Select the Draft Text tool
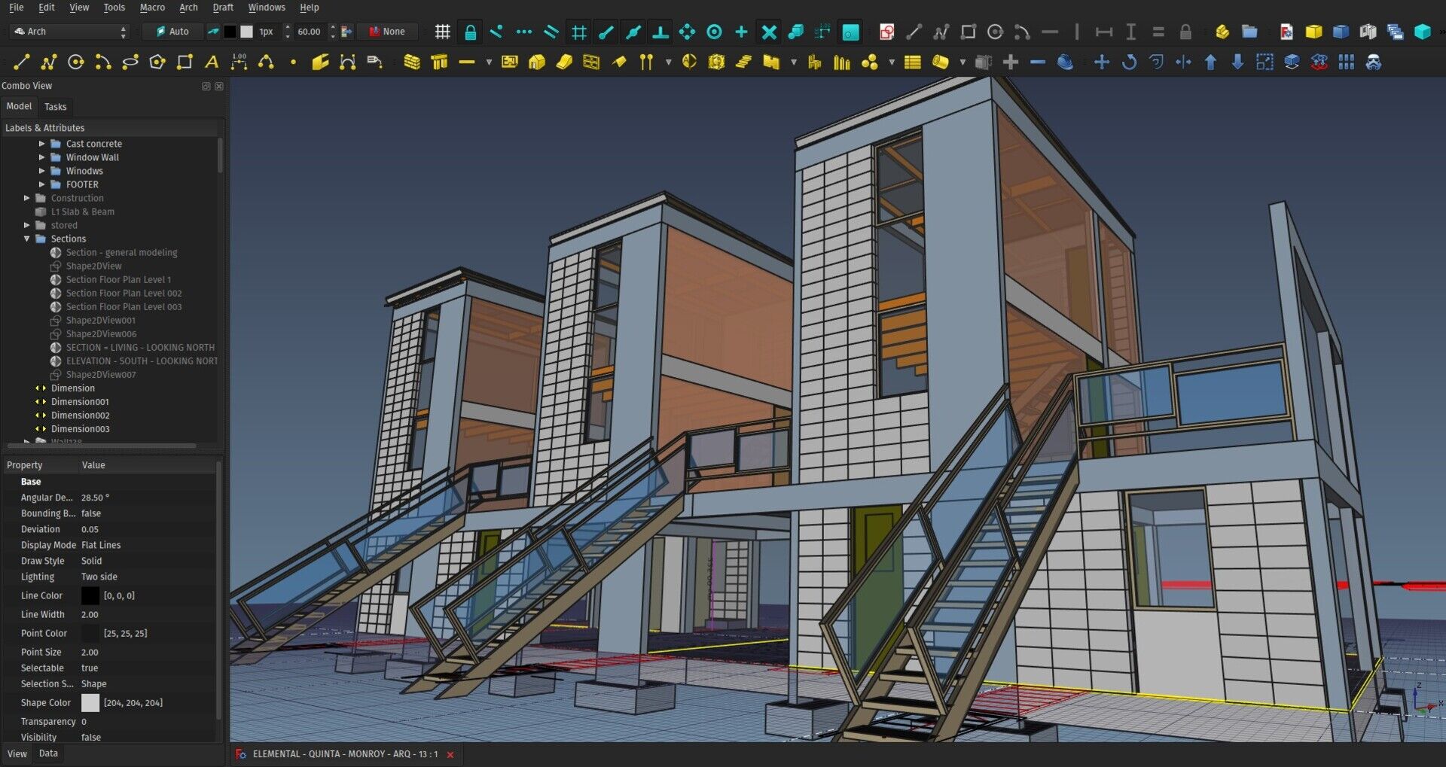 click(212, 62)
